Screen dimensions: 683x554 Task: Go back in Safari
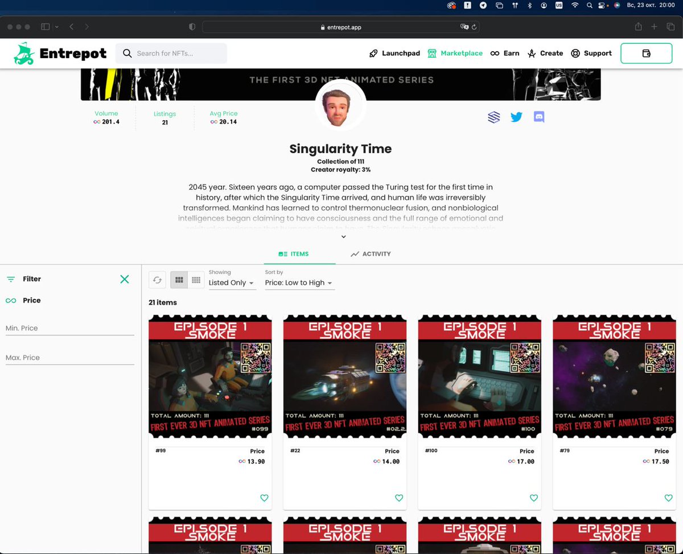[x=72, y=27]
